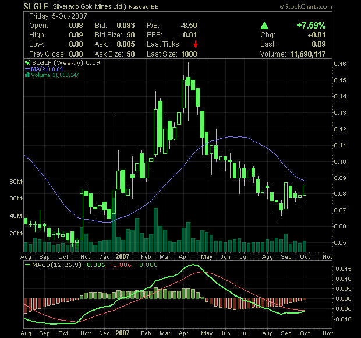Click the +7.59% percent change value

tap(311, 25)
